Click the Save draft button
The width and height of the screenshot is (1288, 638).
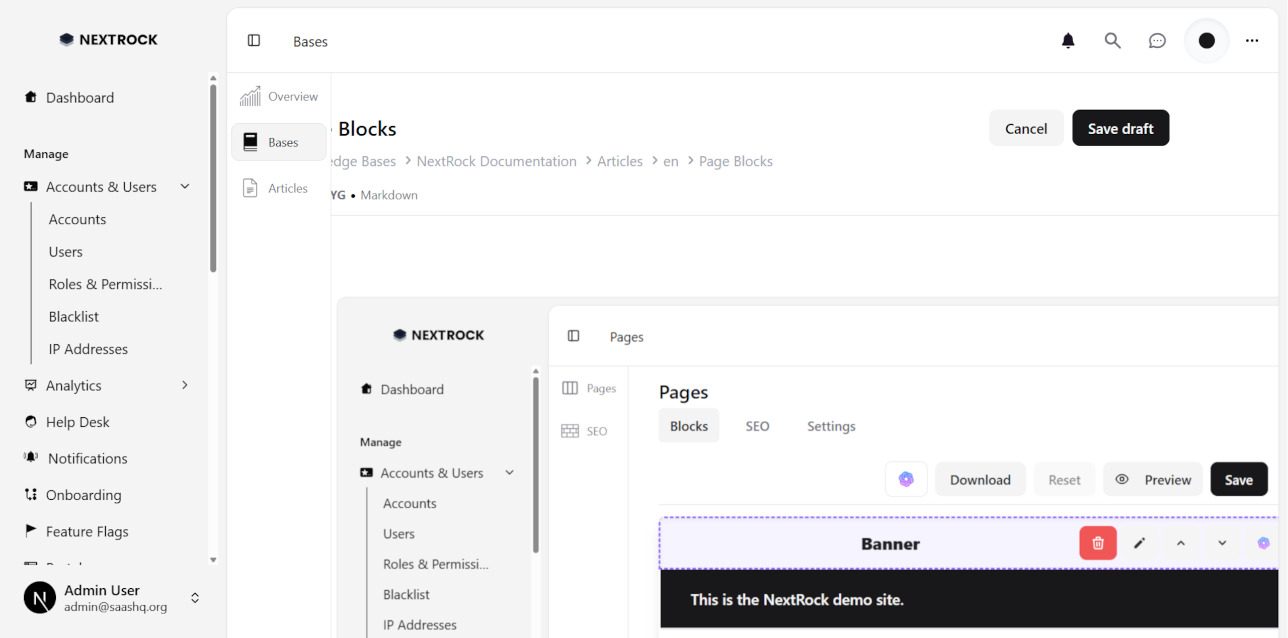[x=1120, y=128]
